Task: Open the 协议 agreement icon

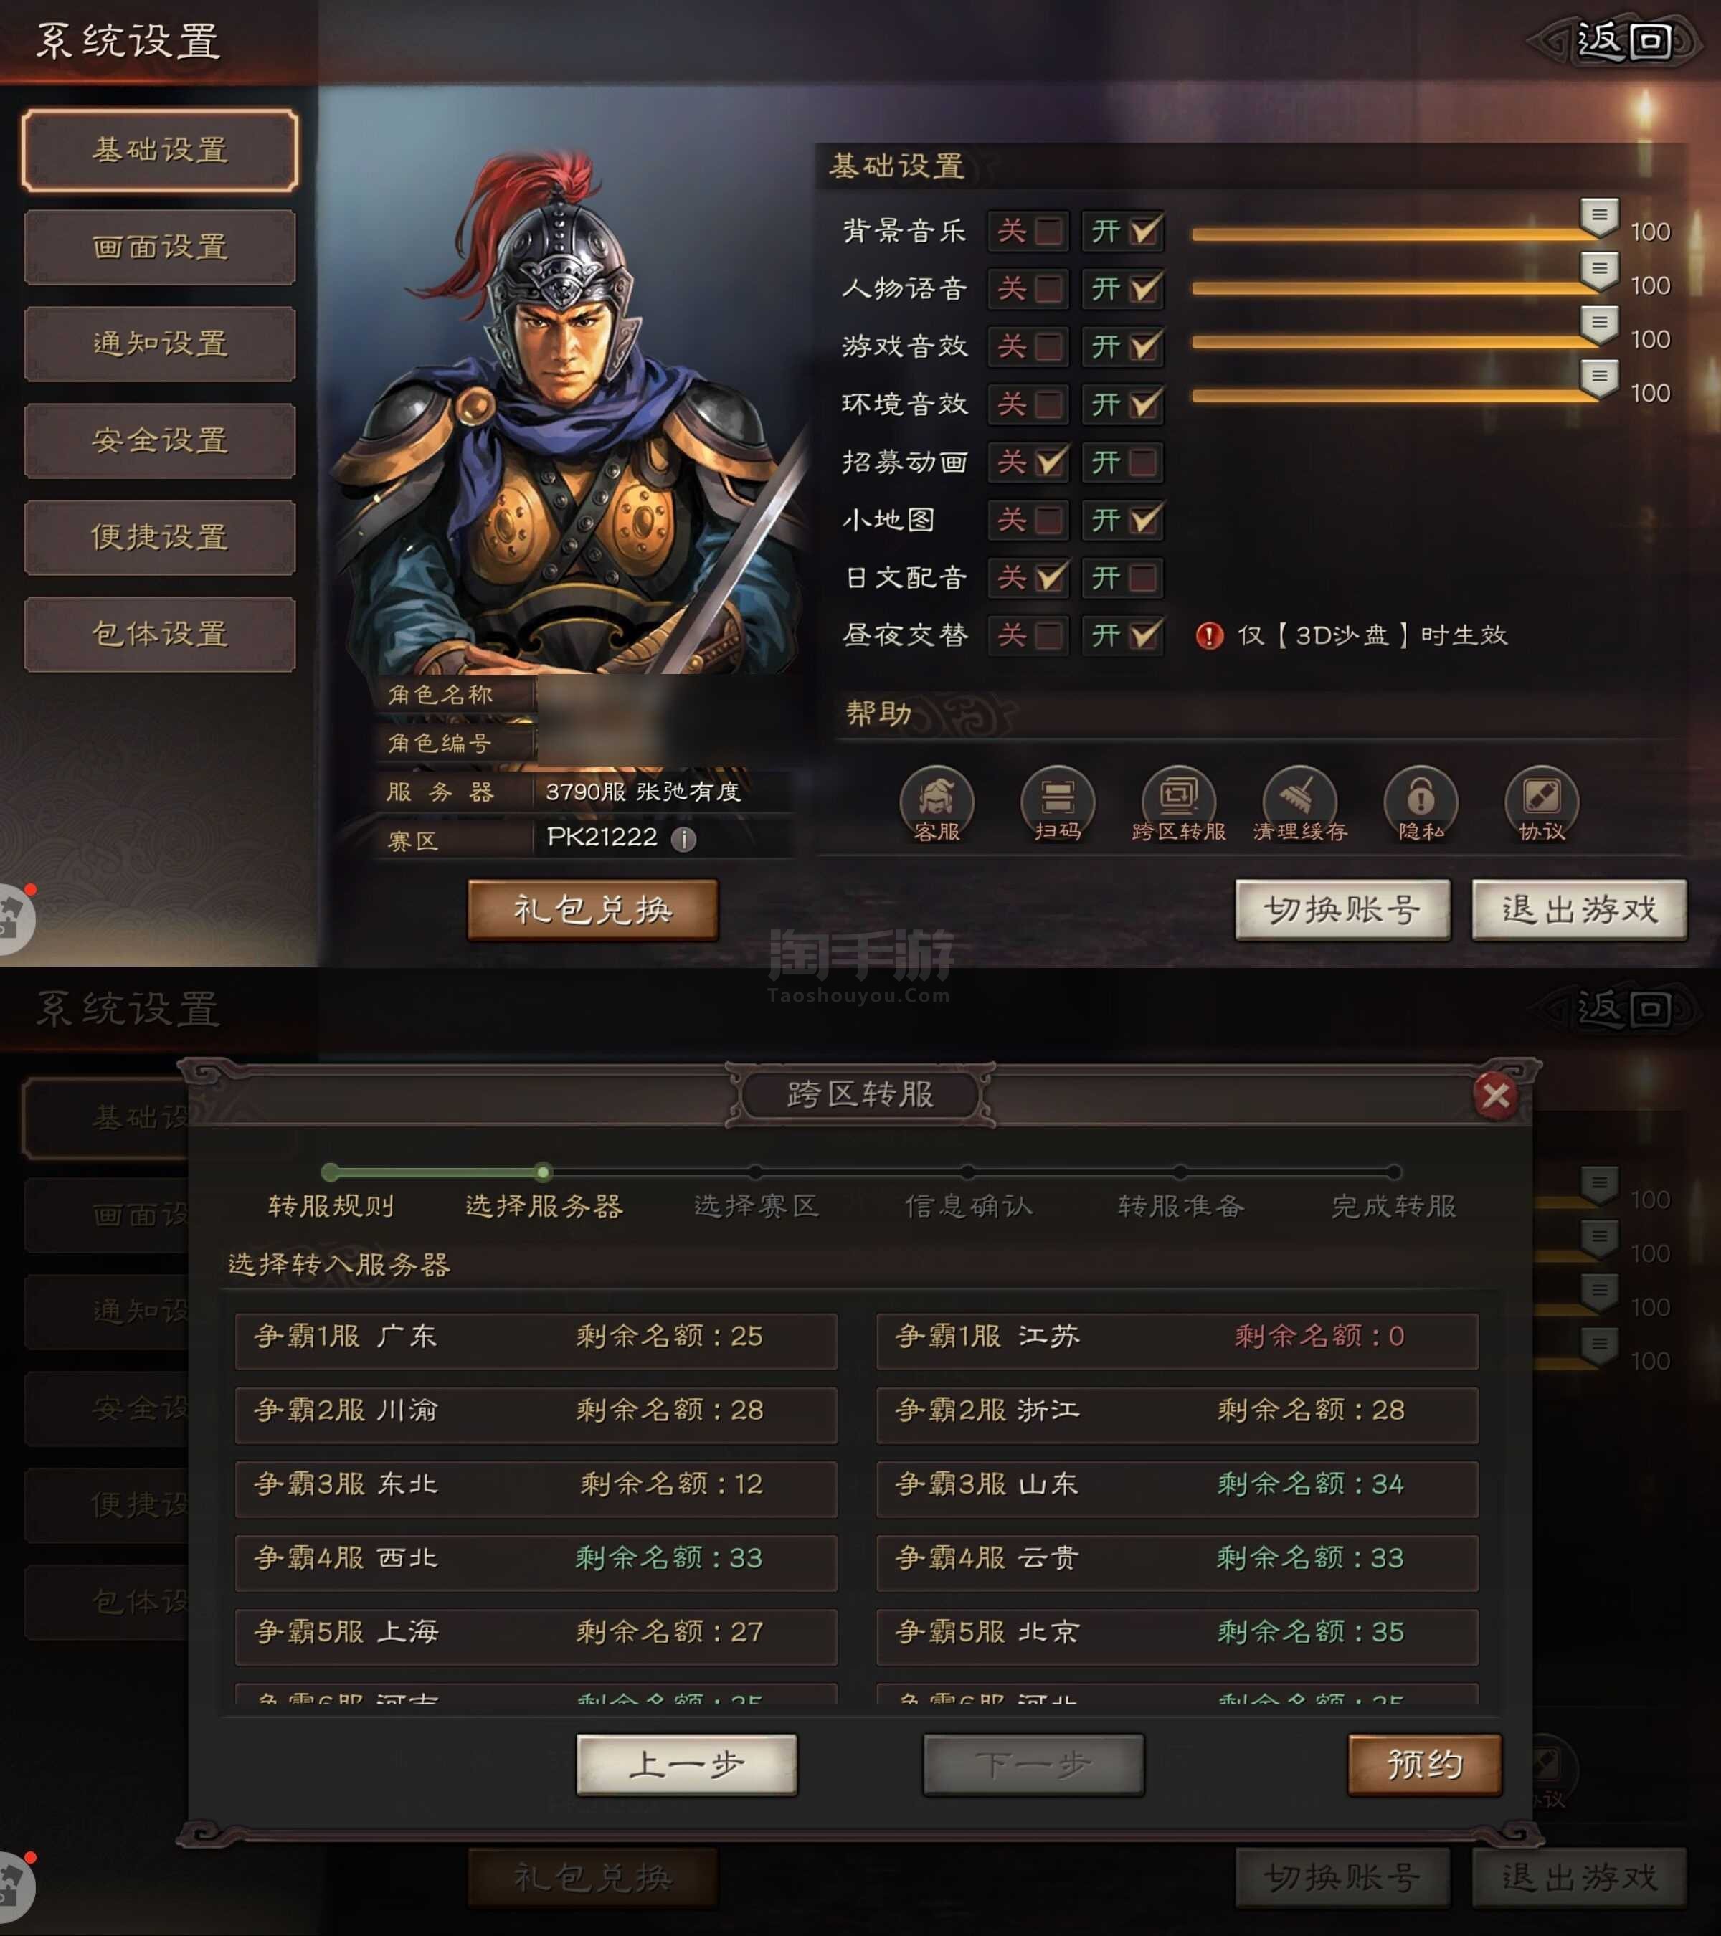Action: coord(1541,803)
